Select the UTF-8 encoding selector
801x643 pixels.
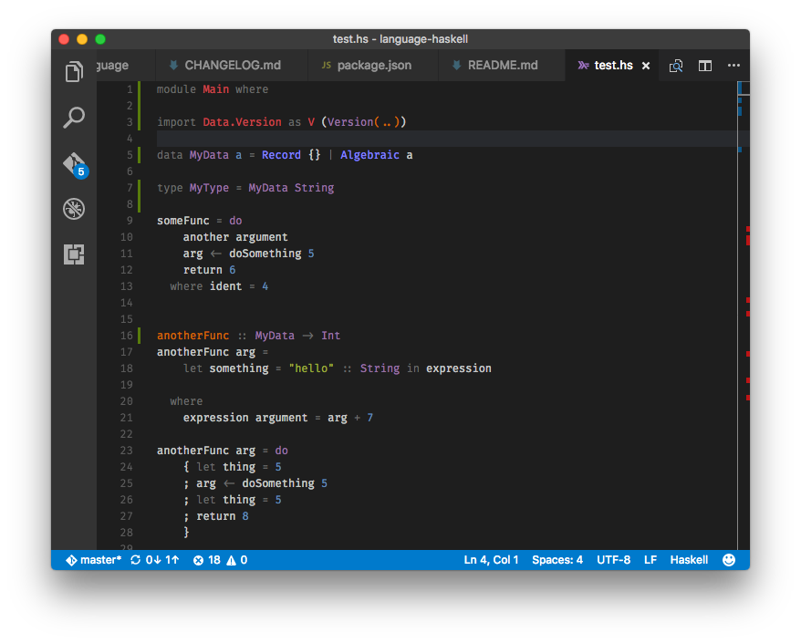(x=613, y=560)
